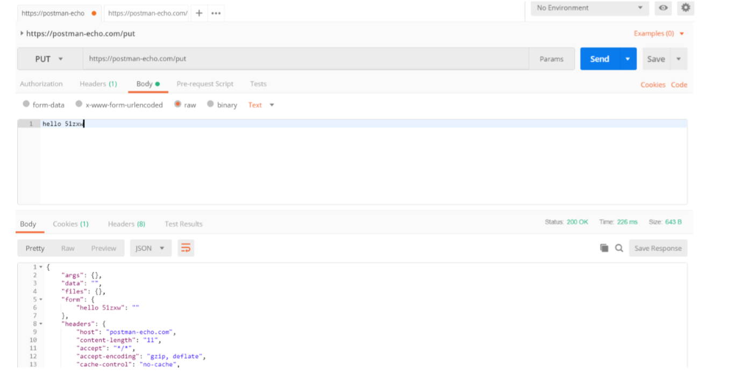The height and width of the screenshot is (377, 741).
Task: Click the blue Send button
Action: (599, 59)
